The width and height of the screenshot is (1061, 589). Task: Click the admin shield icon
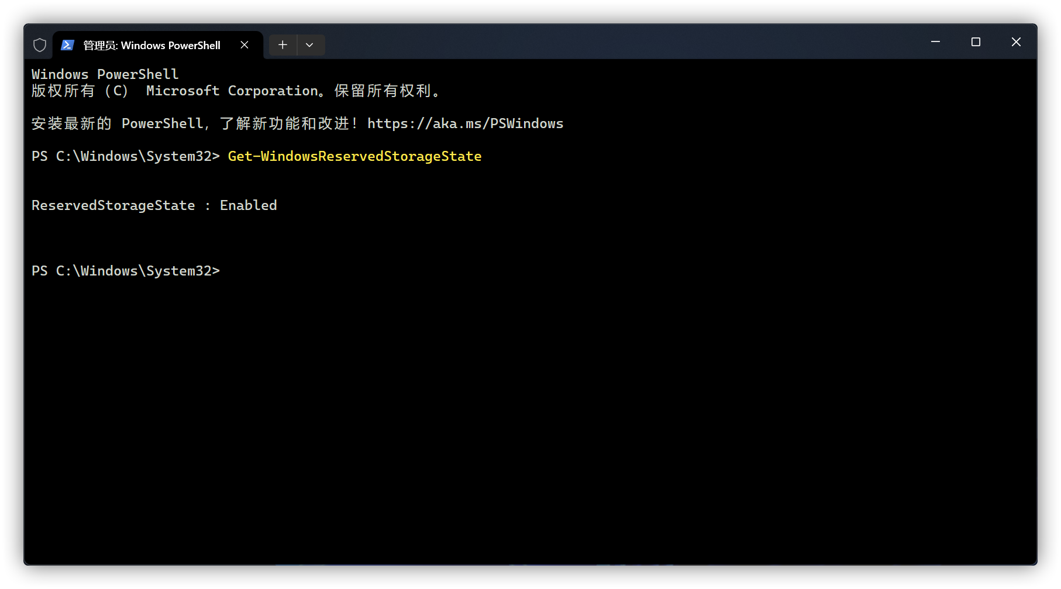39,44
